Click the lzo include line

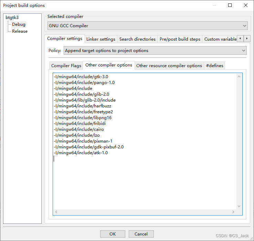77,135
